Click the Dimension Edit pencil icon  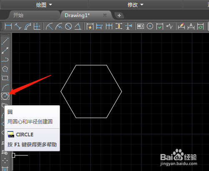(181, 26)
